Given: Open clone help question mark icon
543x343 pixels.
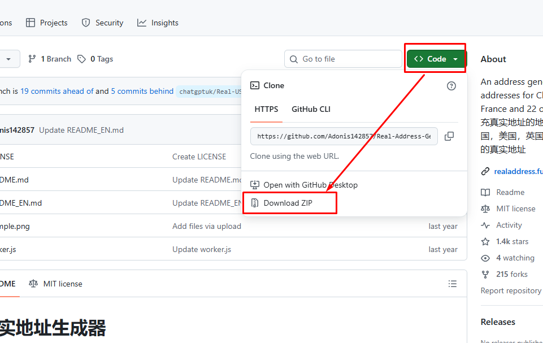Looking at the screenshot, I should pos(451,86).
